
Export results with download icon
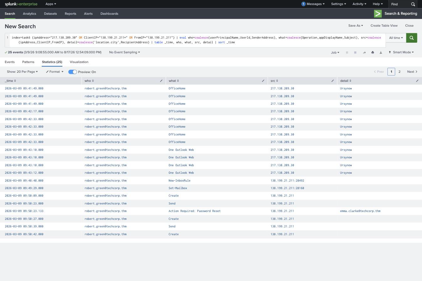pyautogui.click(x=381, y=52)
